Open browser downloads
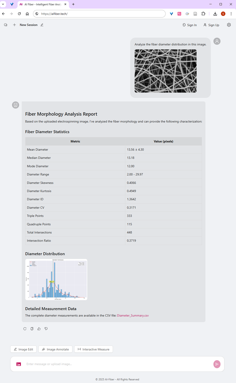The image size is (236, 383). click(215, 14)
